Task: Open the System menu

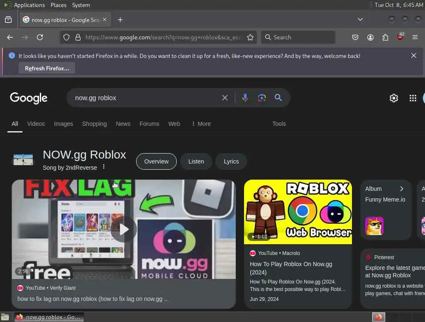Action: (81, 5)
